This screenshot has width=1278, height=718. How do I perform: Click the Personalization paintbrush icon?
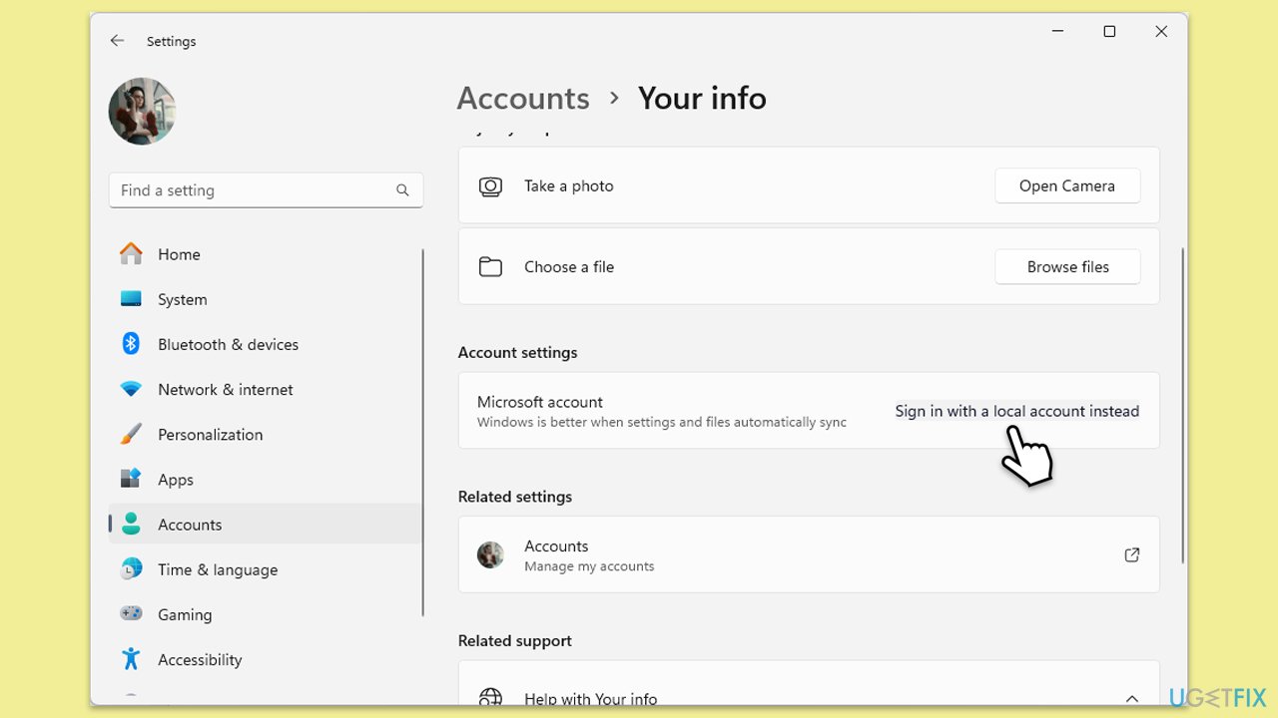[131, 434]
